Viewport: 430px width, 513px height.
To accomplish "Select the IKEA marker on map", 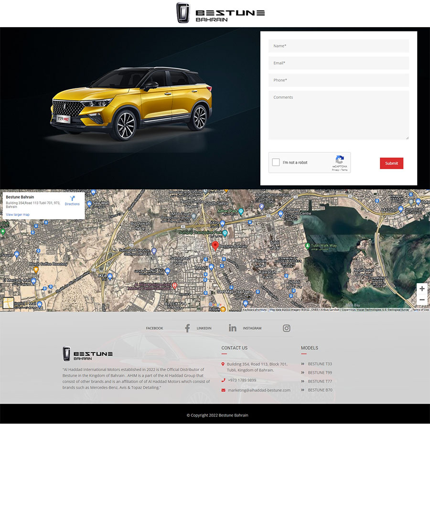I will (110, 277).
